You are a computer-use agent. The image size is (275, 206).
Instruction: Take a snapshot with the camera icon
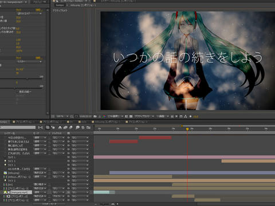95,116
